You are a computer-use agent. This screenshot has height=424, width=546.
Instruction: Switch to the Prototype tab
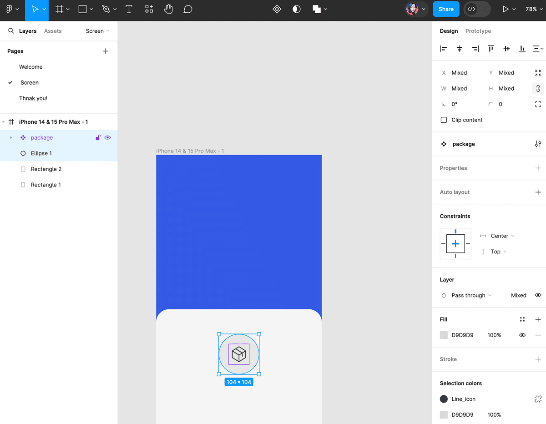[478, 31]
